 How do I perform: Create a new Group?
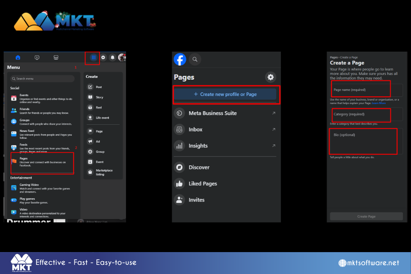click(x=103, y=152)
